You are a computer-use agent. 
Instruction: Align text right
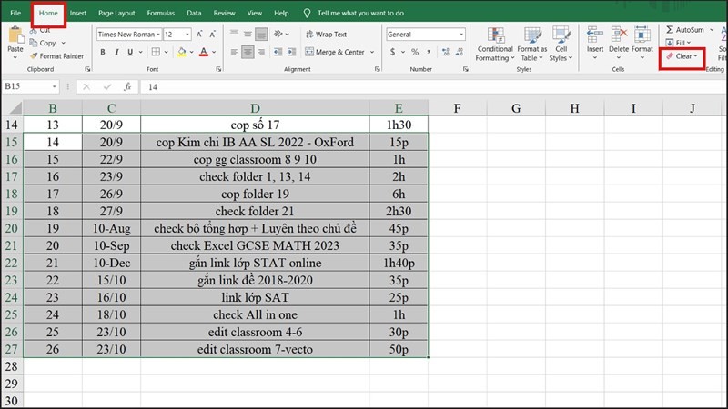point(261,52)
